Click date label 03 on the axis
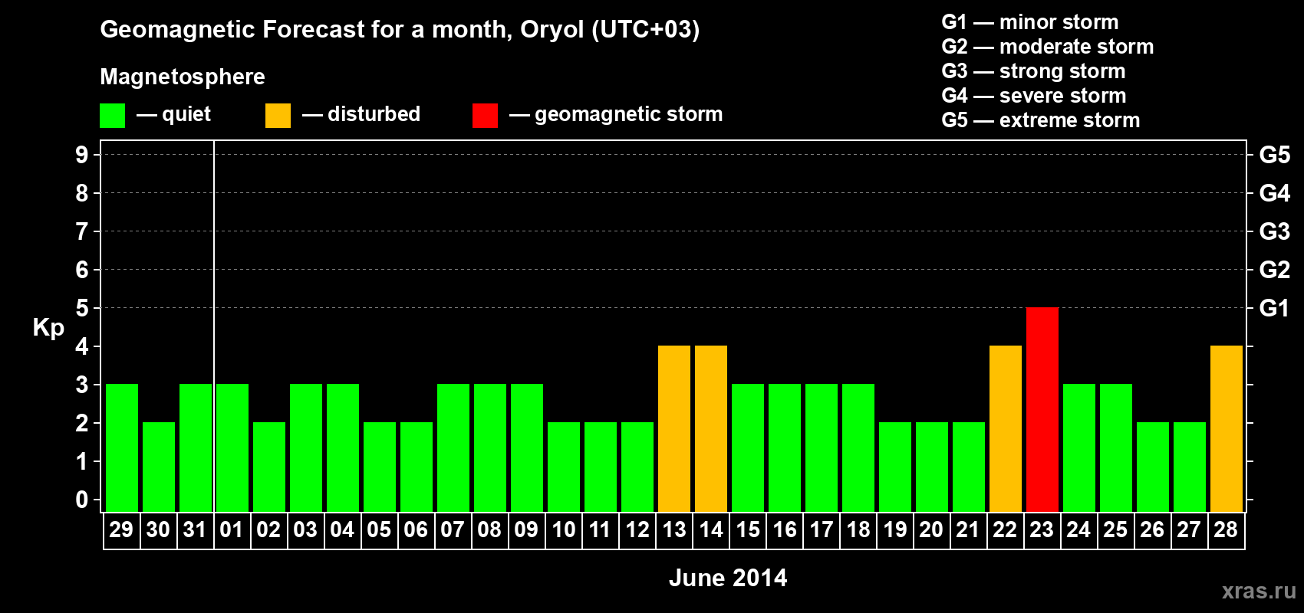 (x=305, y=530)
